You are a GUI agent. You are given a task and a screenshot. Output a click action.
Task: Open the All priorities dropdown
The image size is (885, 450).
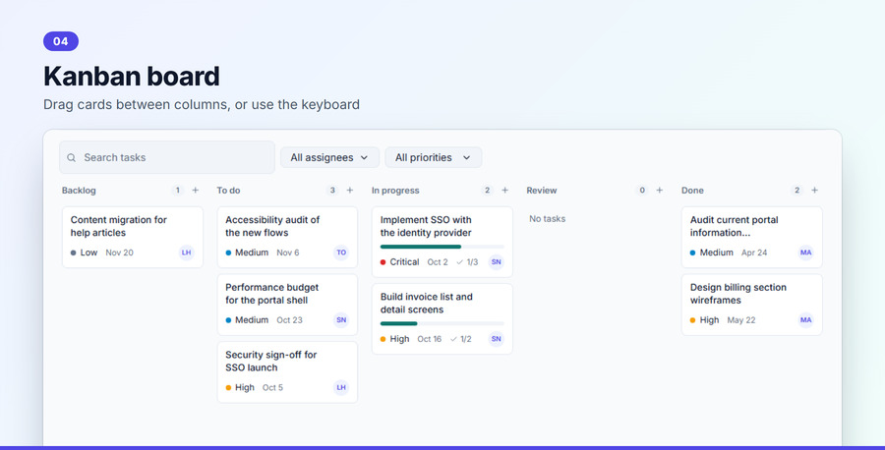tap(434, 157)
